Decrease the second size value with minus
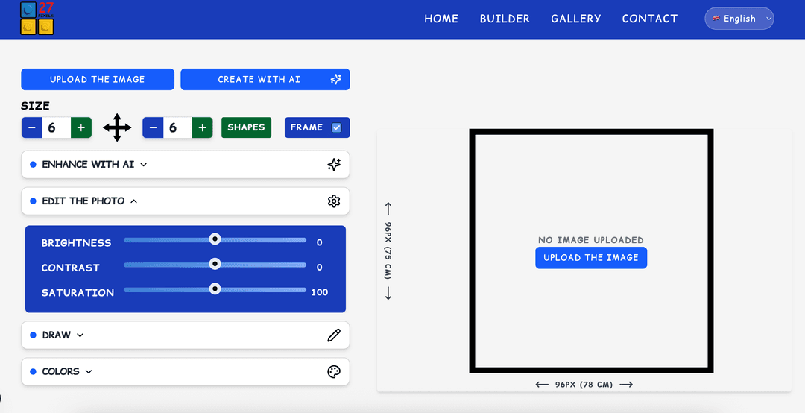 point(153,127)
